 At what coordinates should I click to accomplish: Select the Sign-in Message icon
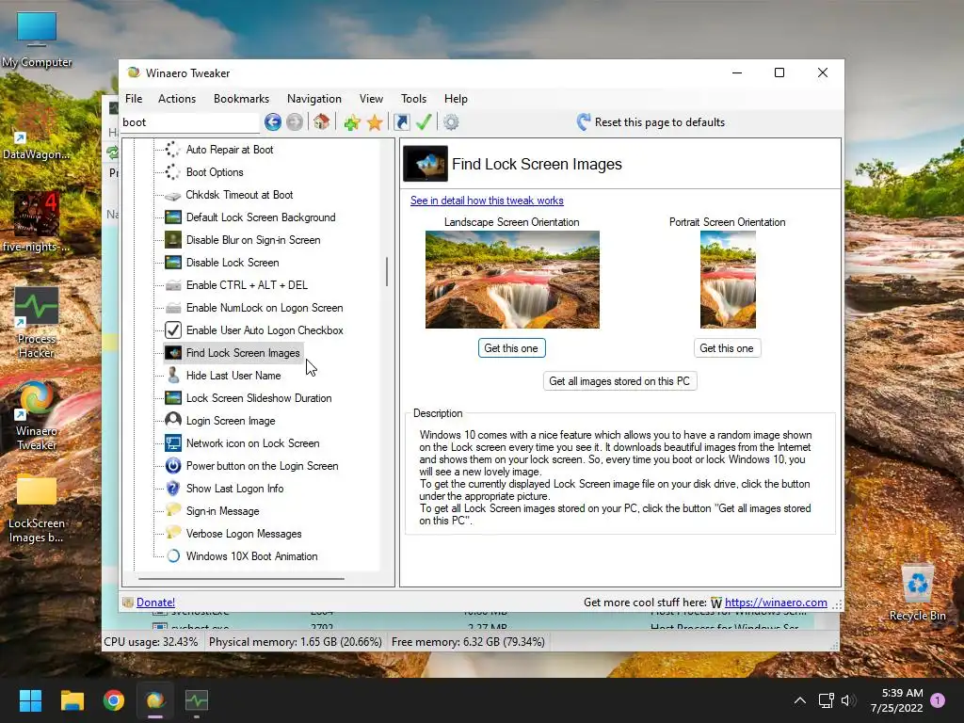coord(173,510)
